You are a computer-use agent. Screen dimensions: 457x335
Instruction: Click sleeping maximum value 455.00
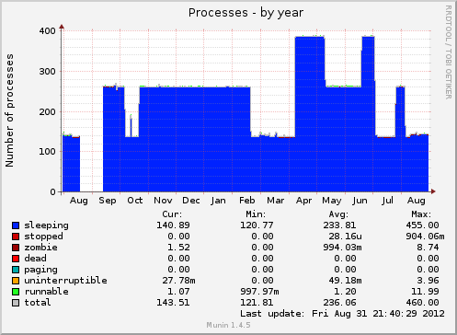(422, 225)
